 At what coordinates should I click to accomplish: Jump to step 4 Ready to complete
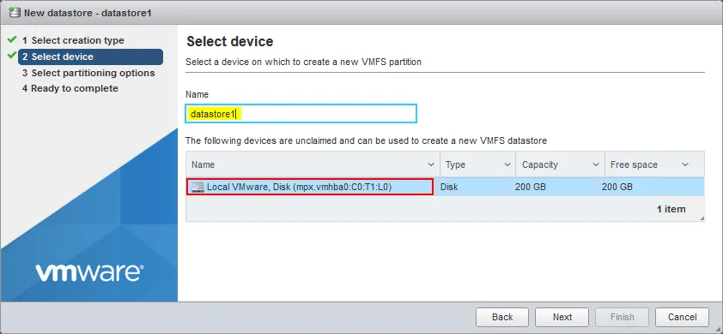coord(70,88)
